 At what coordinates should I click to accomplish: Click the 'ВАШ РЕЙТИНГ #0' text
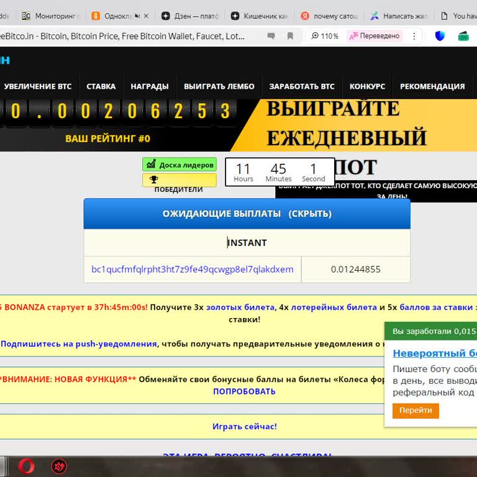tap(107, 139)
